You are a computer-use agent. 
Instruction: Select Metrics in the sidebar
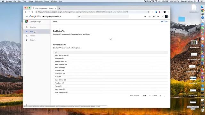pyautogui.click(x=37, y=36)
